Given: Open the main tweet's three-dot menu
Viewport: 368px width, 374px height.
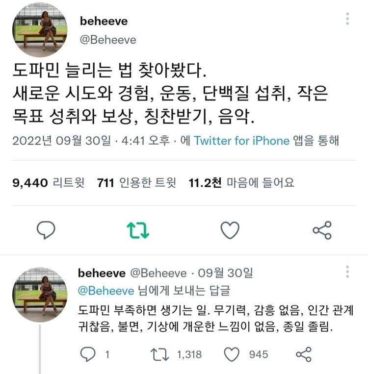Looking at the screenshot, I should (347, 19).
